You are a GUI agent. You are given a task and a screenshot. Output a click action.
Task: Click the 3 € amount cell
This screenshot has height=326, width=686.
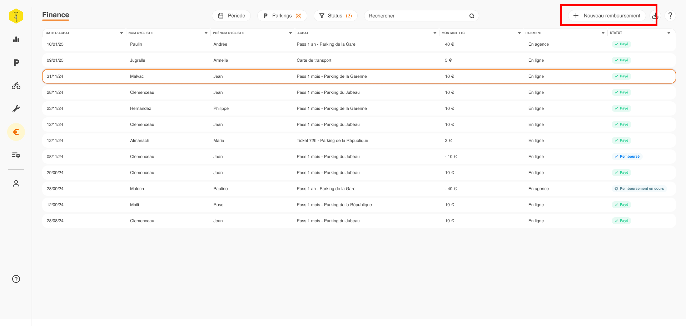click(448, 141)
